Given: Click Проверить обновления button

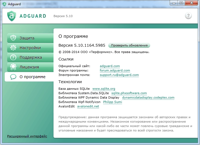Looking at the screenshot, I should [129, 45].
